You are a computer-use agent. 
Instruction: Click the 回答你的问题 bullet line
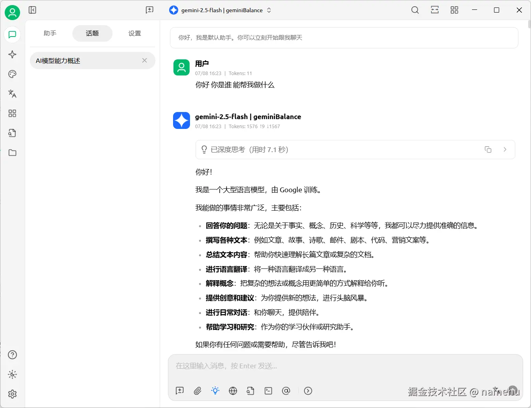click(342, 226)
